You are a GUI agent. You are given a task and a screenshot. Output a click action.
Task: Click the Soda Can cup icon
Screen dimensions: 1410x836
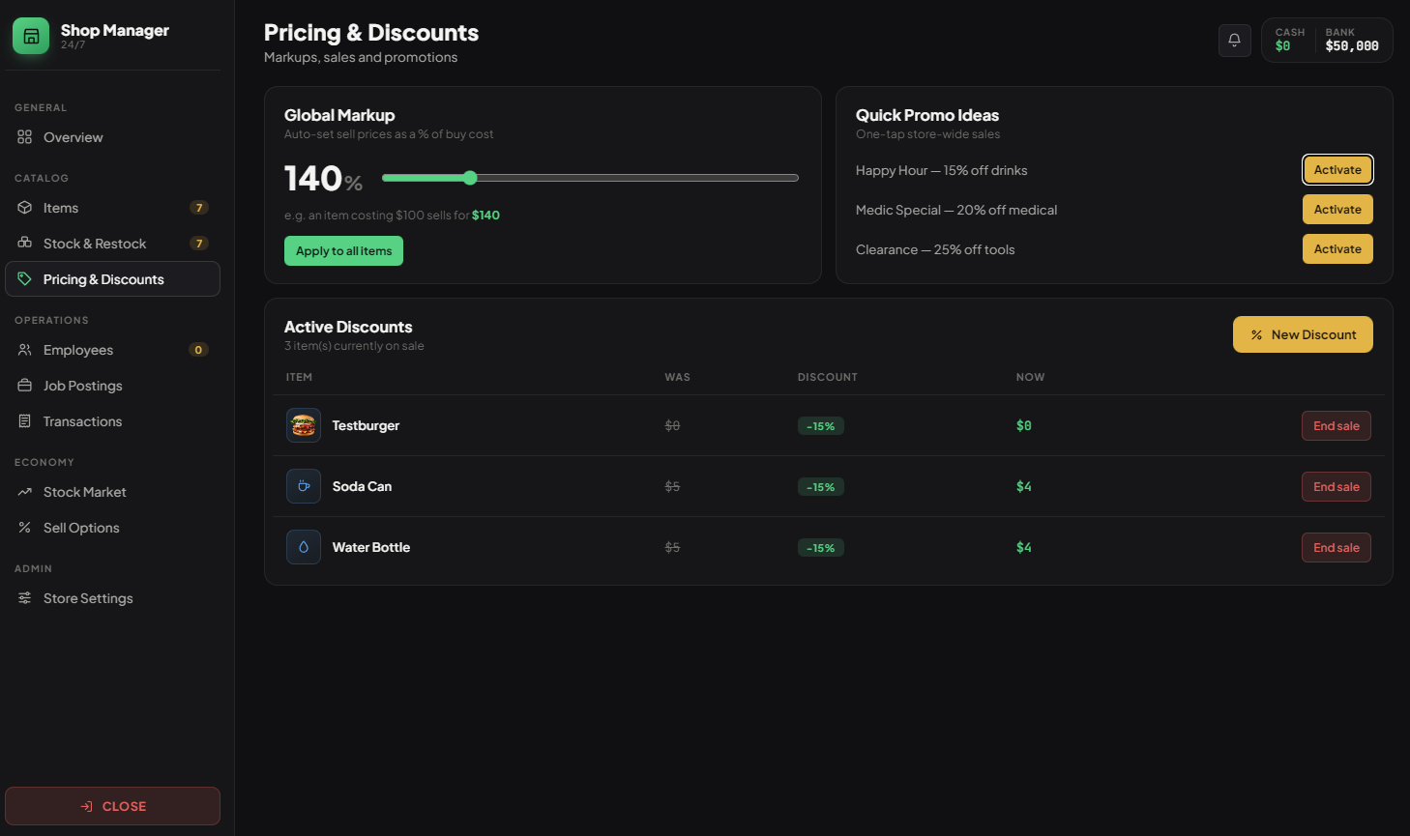coord(304,486)
